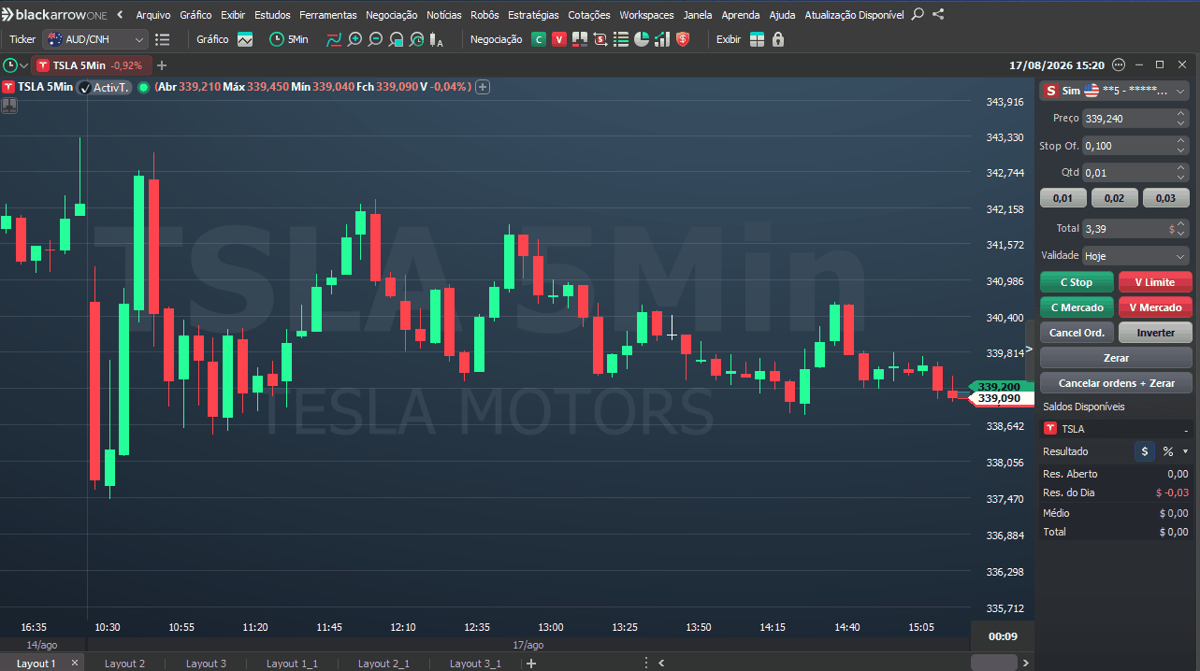Click the Zerar button
1200x671 pixels.
(1116, 358)
